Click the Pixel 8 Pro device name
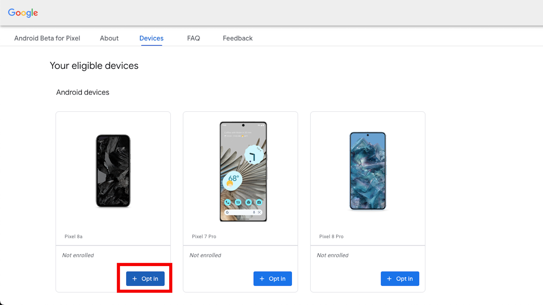543x305 pixels. [331, 237]
